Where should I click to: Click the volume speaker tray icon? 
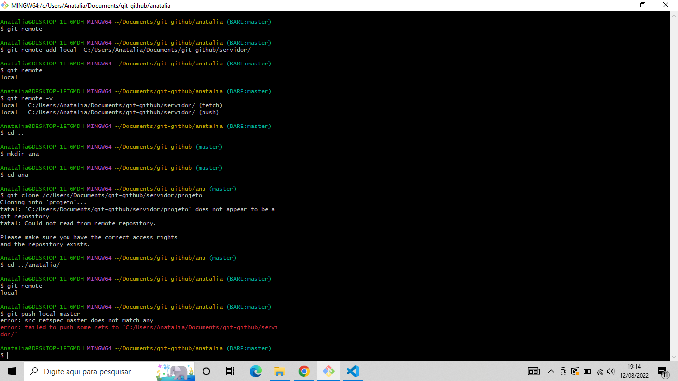coord(611,371)
